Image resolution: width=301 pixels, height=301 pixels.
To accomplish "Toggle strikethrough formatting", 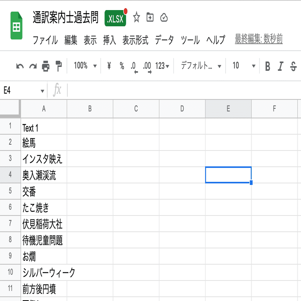I will tap(293, 67).
